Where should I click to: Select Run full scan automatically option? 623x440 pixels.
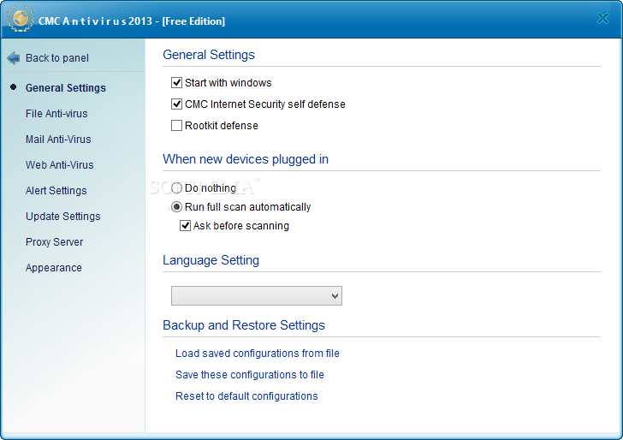pyautogui.click(x=176, y=207)
